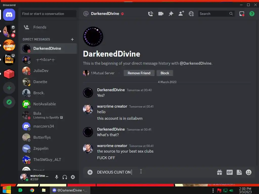
Task: Attach a file with the plus button
Action: tap(90, 172)
